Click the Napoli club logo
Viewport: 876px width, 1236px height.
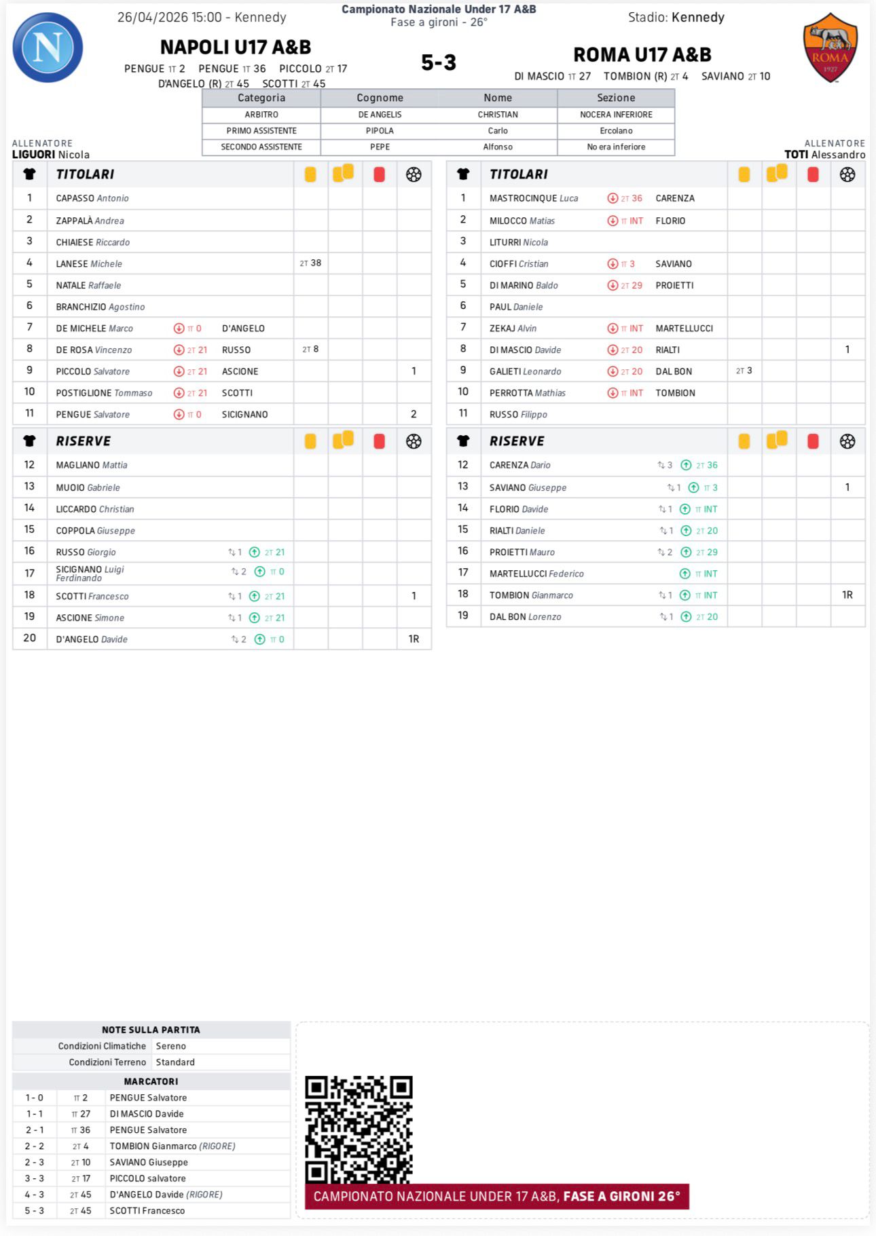[48, 48]
